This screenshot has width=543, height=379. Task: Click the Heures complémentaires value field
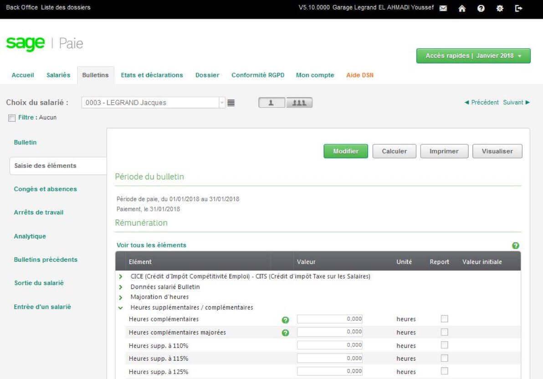(x=329, y=319)
